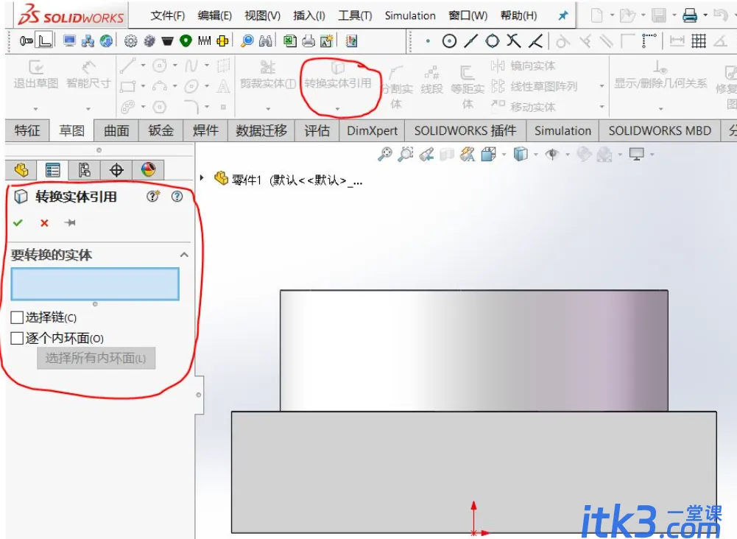737x539 pixels.
Task: Expand the 零件1 flyout tree arrow
Action: pyautogui.click(x=202, y=178)
